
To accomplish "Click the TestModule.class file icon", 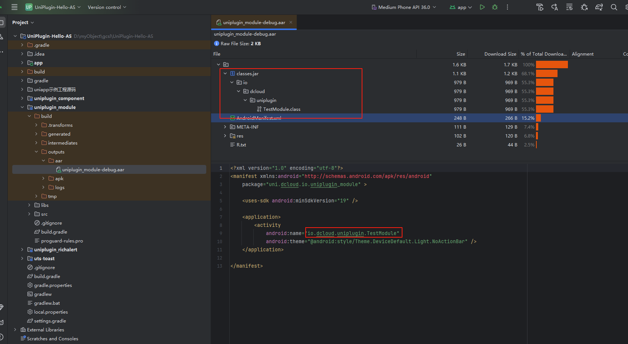I will point(259,109).
